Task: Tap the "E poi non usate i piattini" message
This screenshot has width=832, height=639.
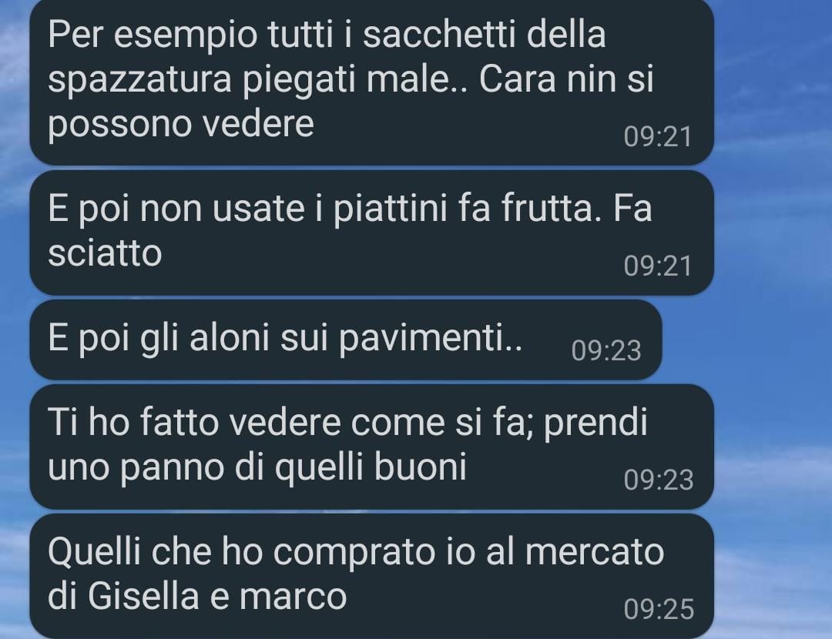Action: [371, 233]
